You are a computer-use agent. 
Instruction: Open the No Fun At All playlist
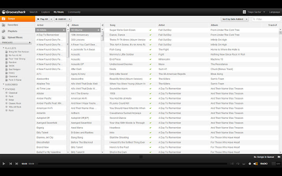(x=15, y=55)
